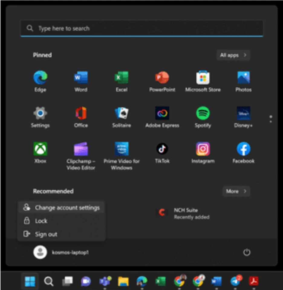Viewport: 283px width, 290px height.
Task: Launch PowerPoint from pinned apps
Action: [162, 81]
